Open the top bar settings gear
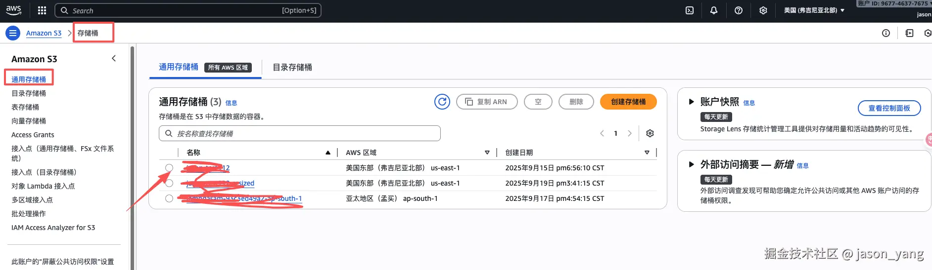932x270 pixels. coord(763,10)
